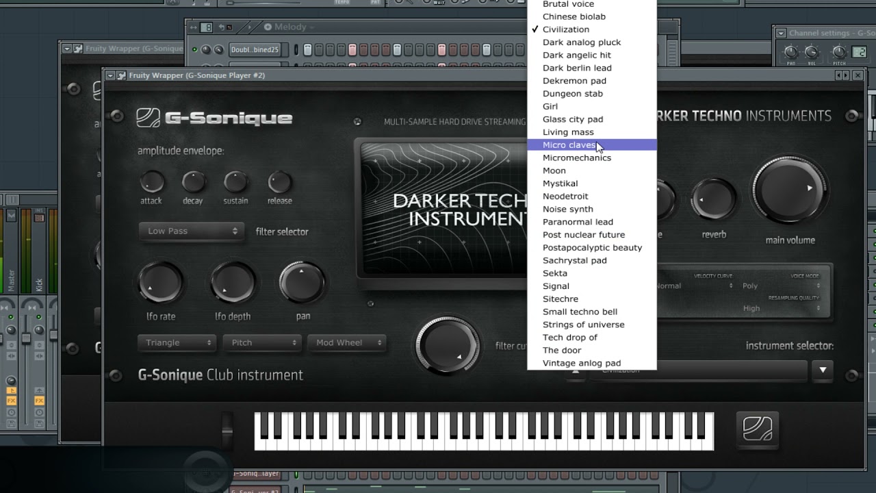Open the Mod Wheel source dropdown
876x493 pixels.
[x=347, y=342]
